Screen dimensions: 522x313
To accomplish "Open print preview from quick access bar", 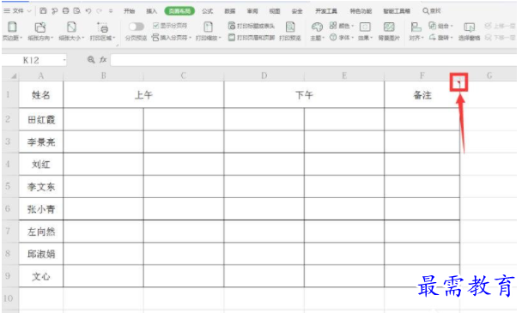I will [x=77, y=11].
